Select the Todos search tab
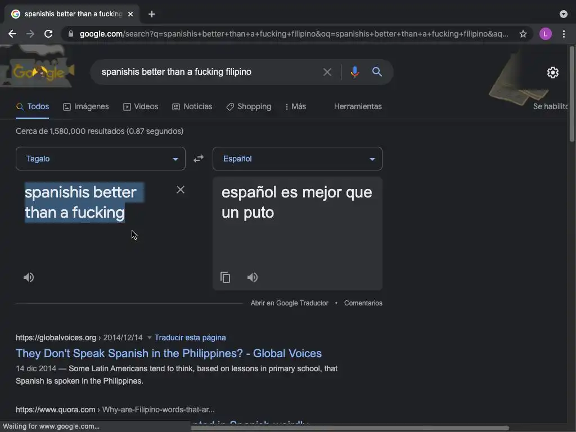The width and height of the screenshot is (576, 432). click(x=33, y=106)
